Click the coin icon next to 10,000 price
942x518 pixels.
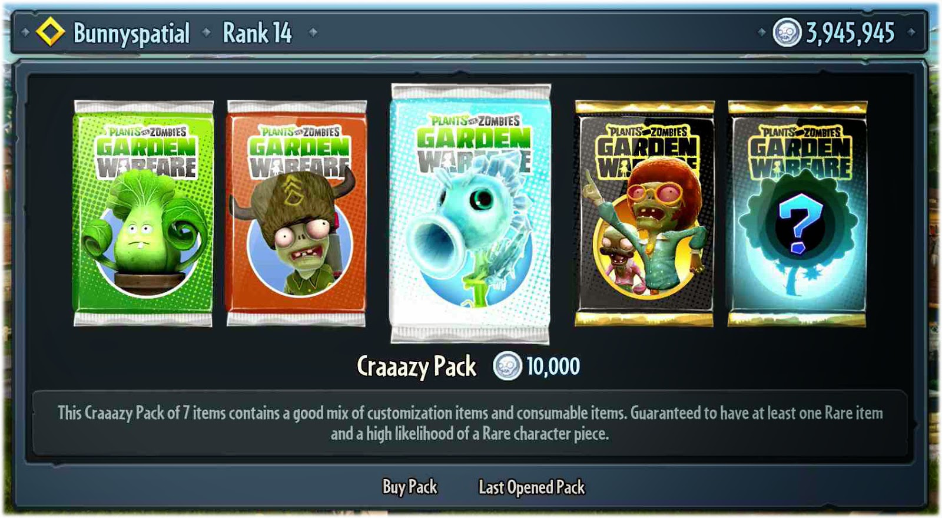[508, 367]
